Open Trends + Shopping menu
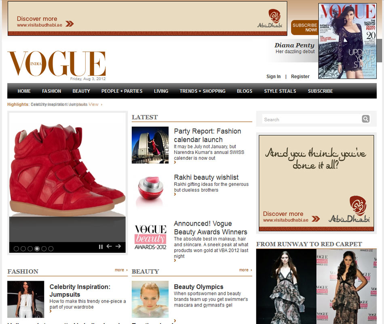 pos(203,91)
